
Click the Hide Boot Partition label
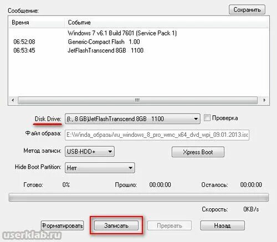[x=38, y=167]
